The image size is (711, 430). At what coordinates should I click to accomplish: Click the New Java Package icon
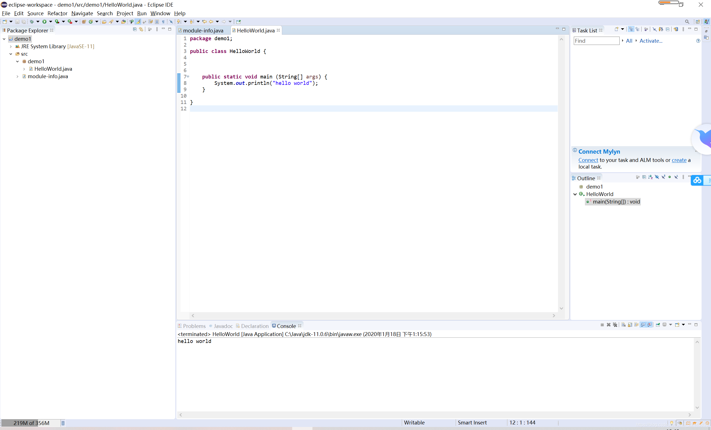[84, 22]
